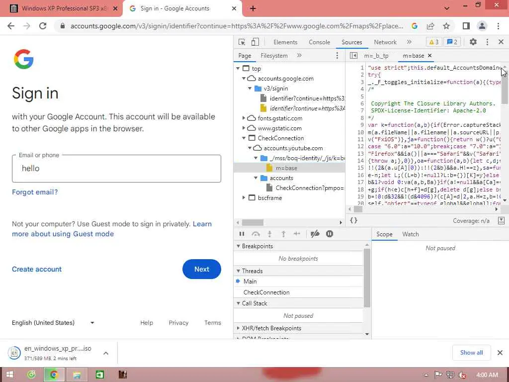Switch to the Watch pane tab
Screen dimensions: 509x382
(x=410, y=234)
